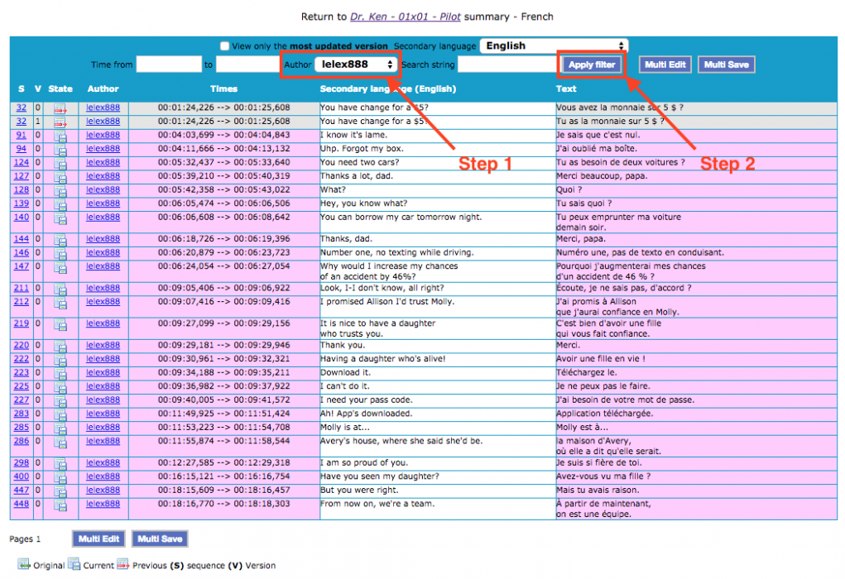Click the bottom Multi Save button
845x579 pixels.
tap(160, 539)
